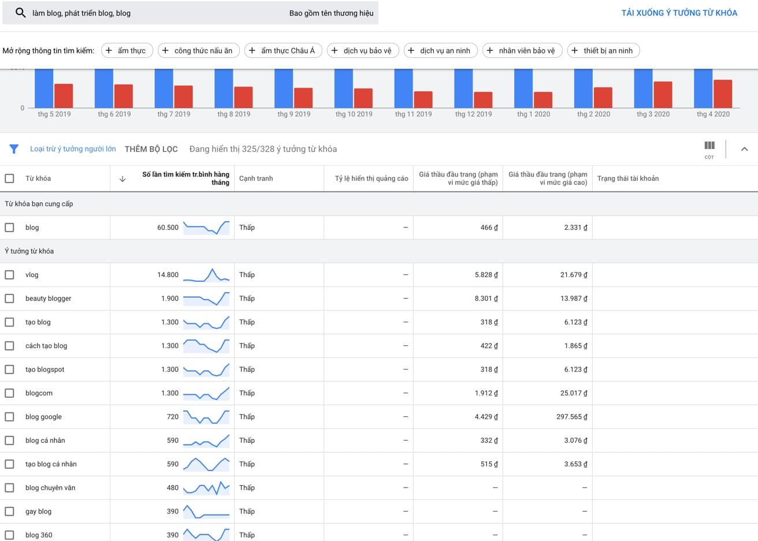
Task: Check the box for 'cách tạo blog'
Action: coord(9,346)
